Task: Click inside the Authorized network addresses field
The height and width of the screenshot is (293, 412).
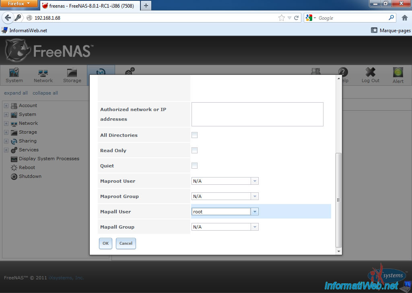Action: 257,114
